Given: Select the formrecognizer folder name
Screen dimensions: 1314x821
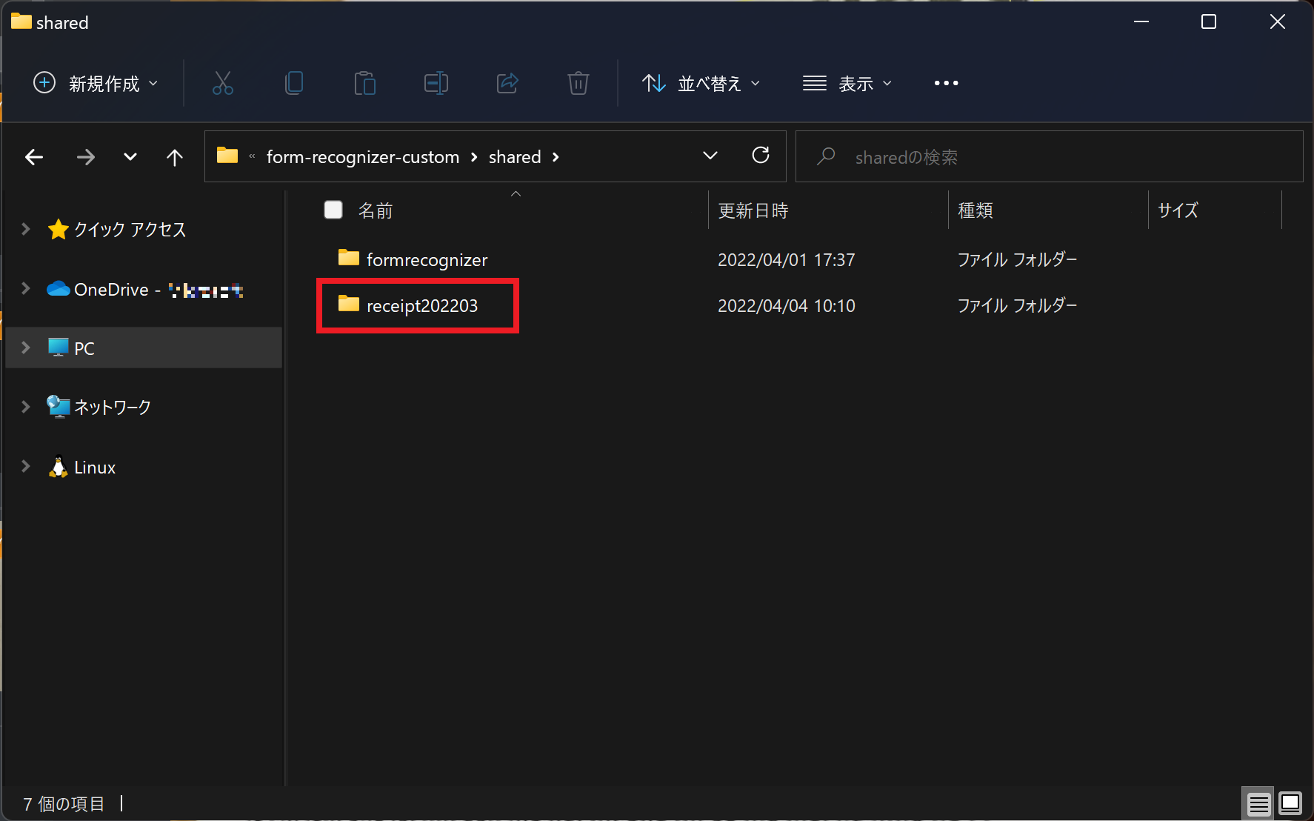Looking at the screenshot, I should pos(427,260).
